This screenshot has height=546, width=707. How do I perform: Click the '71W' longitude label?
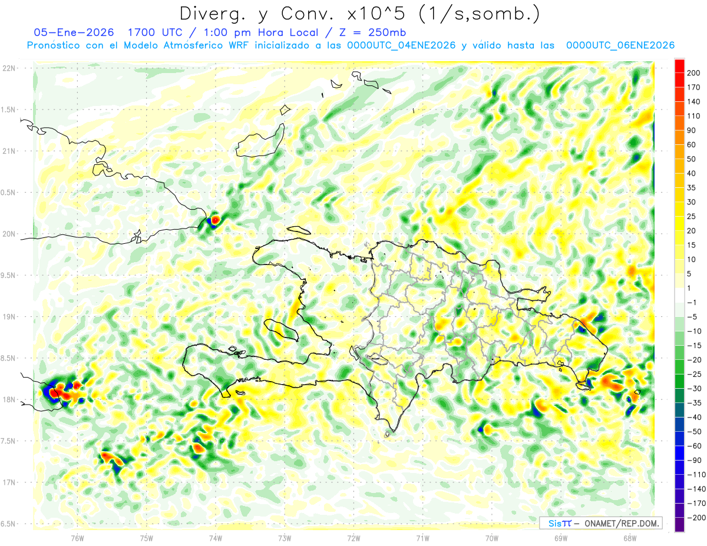pos(422,537)
